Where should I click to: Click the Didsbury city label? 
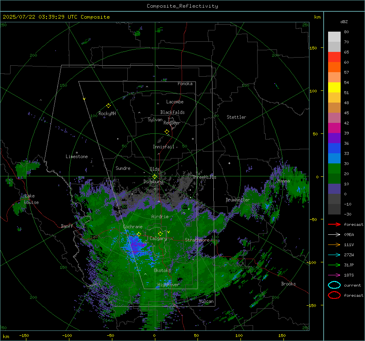tap(153, 182)
